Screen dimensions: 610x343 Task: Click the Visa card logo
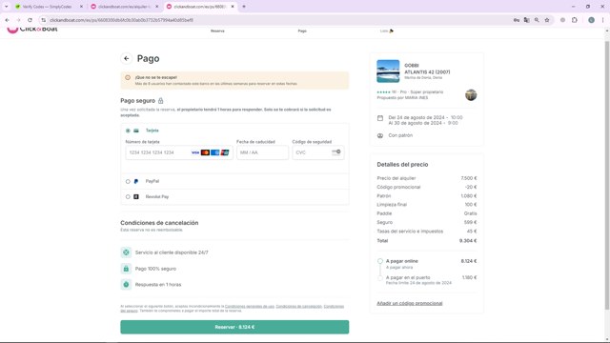(195, 152)
